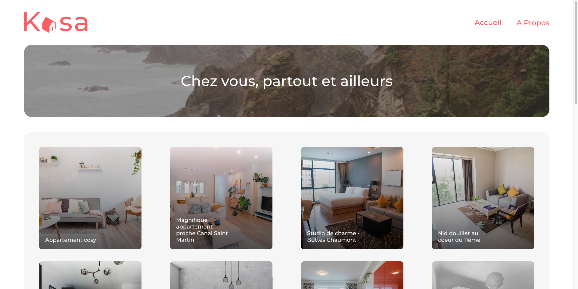
Task: Open the second-row card with hanging pendant lamps
Action: click(x=221, y=275)
